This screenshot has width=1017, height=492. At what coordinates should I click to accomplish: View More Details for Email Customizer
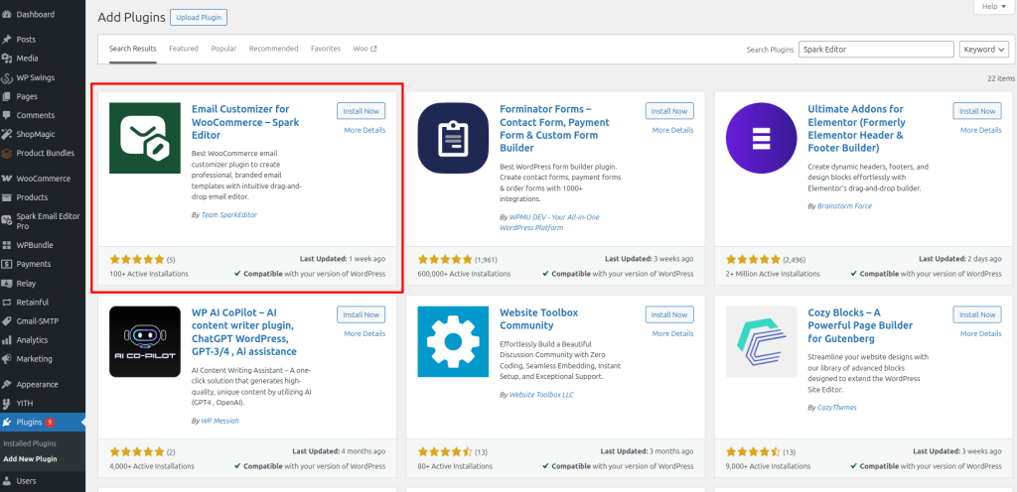364,130
